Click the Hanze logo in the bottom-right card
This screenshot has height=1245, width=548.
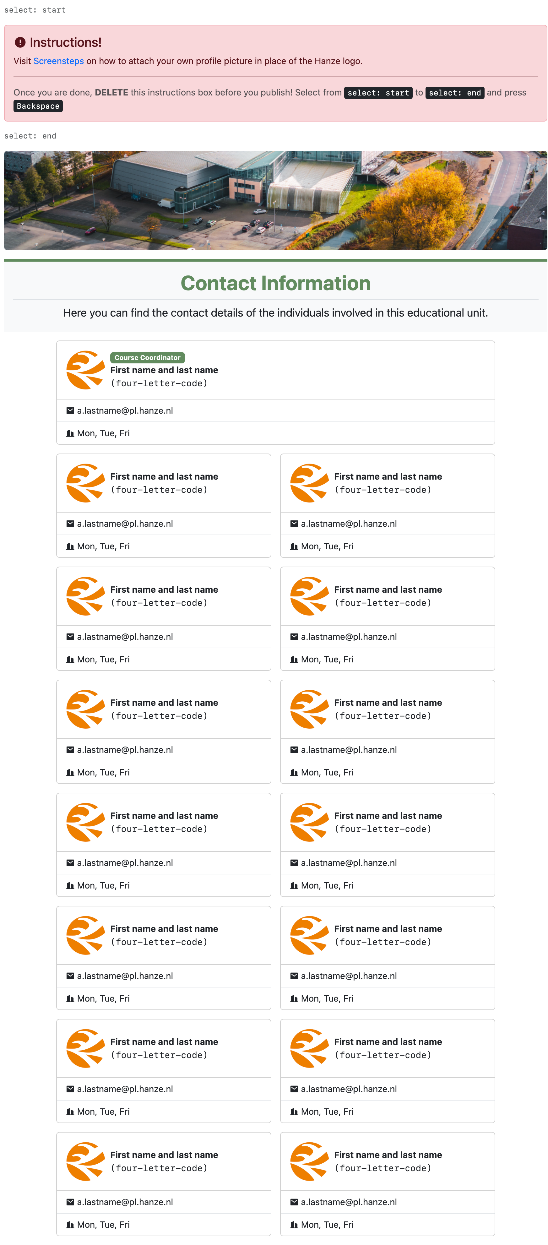pos(309,1161)
